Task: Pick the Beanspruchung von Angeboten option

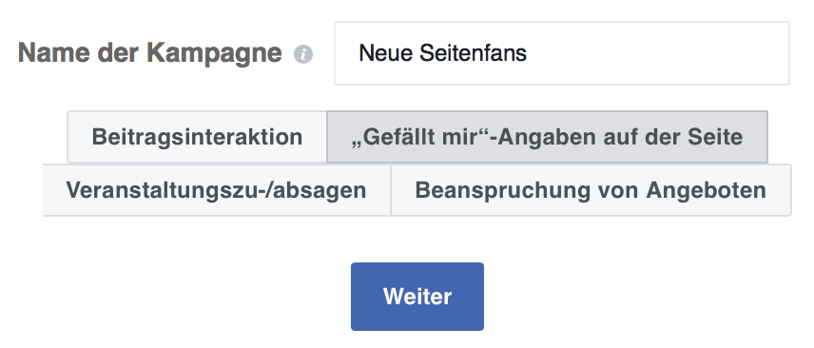Action: 591,190
